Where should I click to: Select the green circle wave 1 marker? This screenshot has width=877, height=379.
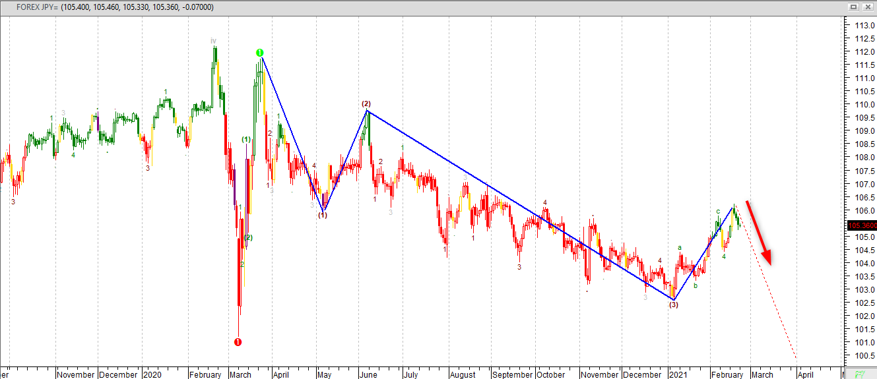click(260, 53)
